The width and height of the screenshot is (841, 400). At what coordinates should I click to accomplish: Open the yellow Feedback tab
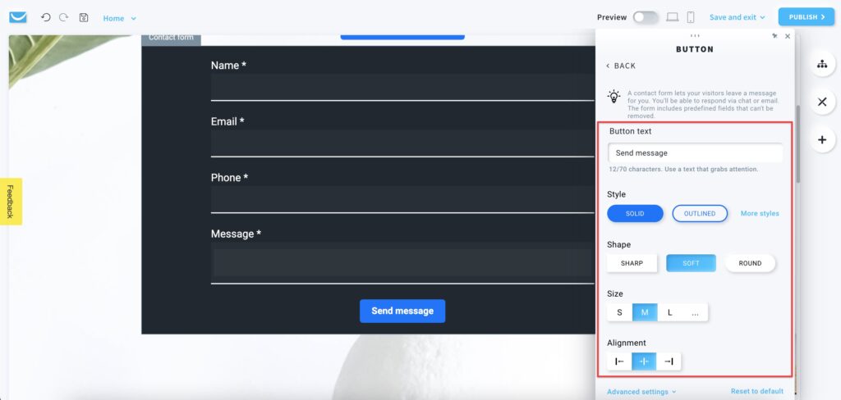pyautogui.click(x=11, y=202)
